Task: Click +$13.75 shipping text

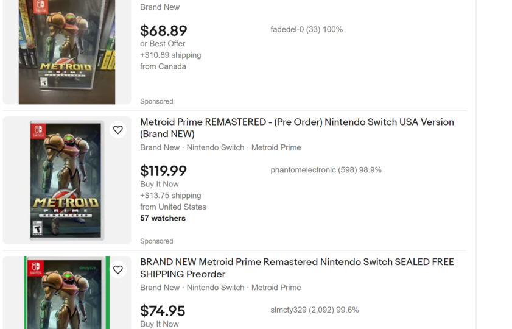Action: (x=170, y=196)
